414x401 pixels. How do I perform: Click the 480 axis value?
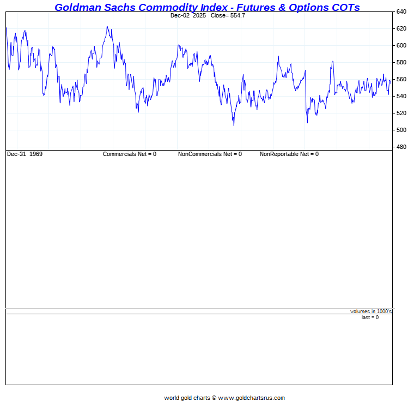click(401, 147)
